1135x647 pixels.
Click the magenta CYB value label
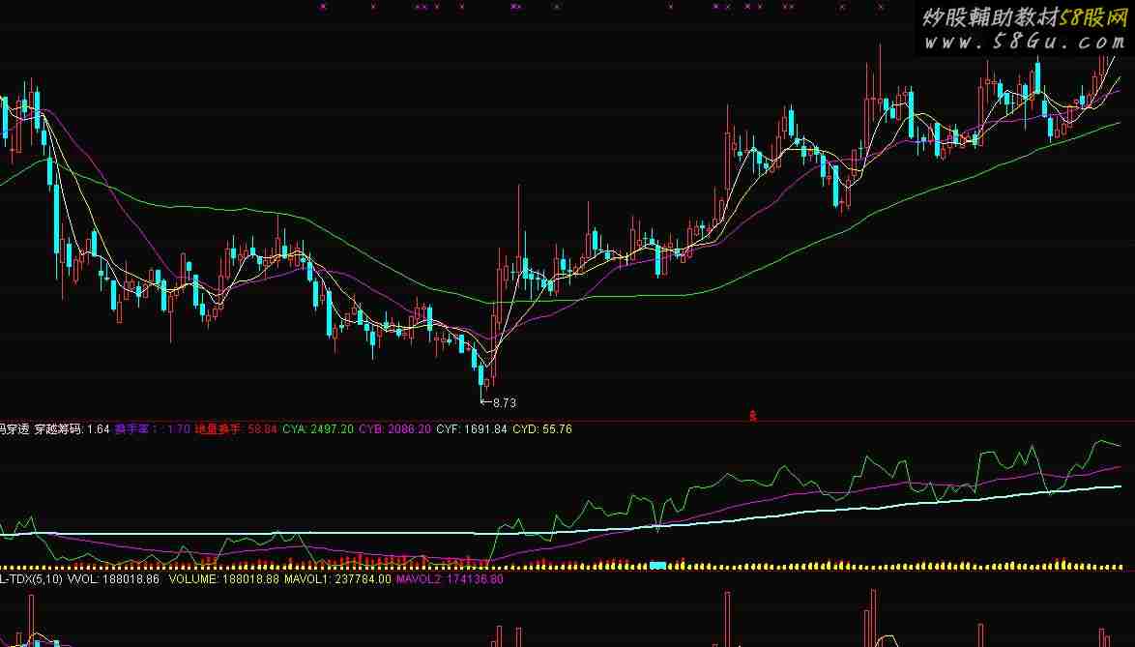394,428
